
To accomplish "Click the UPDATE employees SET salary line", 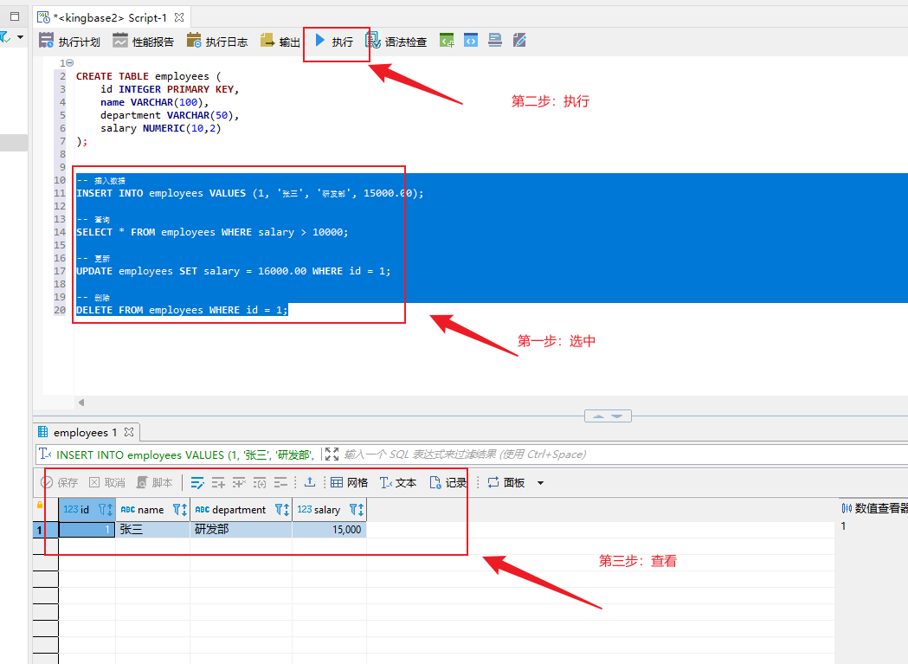I will tap(234, 271).
